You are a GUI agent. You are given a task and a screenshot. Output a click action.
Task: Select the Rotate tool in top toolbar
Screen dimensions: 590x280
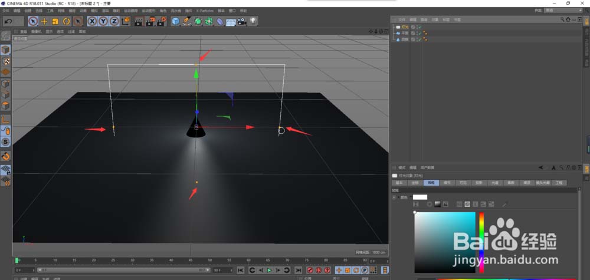click(67, 21)
